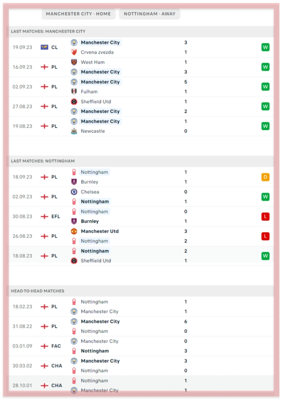Screen dimensions: 281x399
Task: Click the Newcastle club crest
Action: (x=74, y=131)
